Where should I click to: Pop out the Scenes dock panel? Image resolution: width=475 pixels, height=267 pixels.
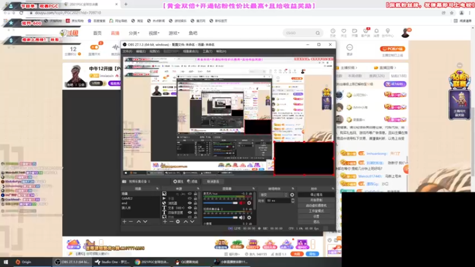coord(157,189)
